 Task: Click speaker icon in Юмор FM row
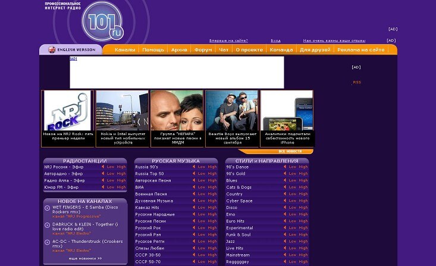pyautogui.click(x=103, y=187)
